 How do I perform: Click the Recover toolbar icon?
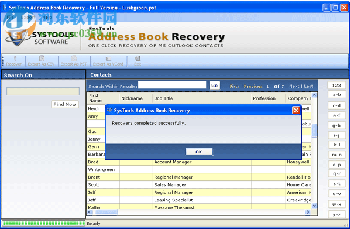click(x=13, y=61)
